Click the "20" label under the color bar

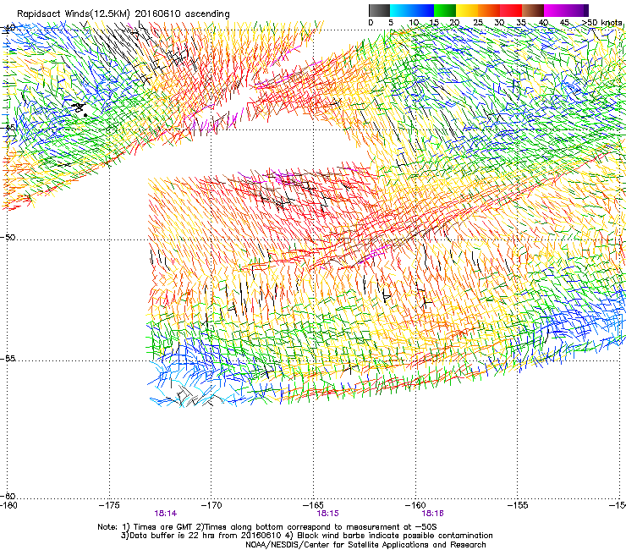coord(454,23)
